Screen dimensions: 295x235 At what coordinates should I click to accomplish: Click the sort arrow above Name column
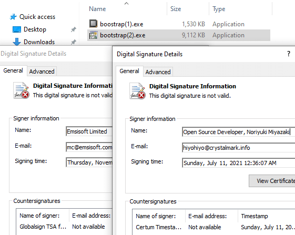[127, 3]
